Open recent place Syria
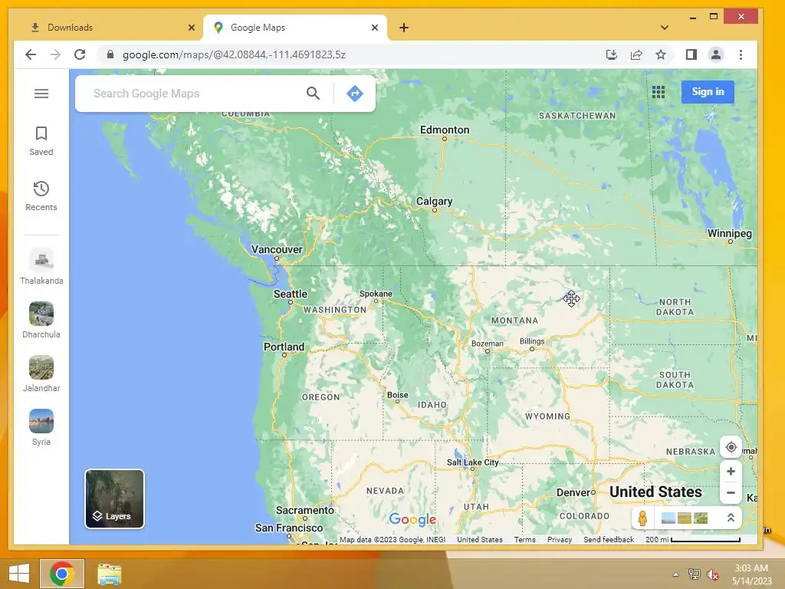Screen dimensions: 785x589 (41, 427)
